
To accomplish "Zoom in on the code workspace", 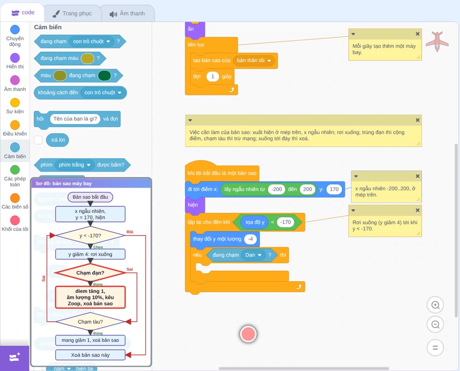I will pos(435,305).
